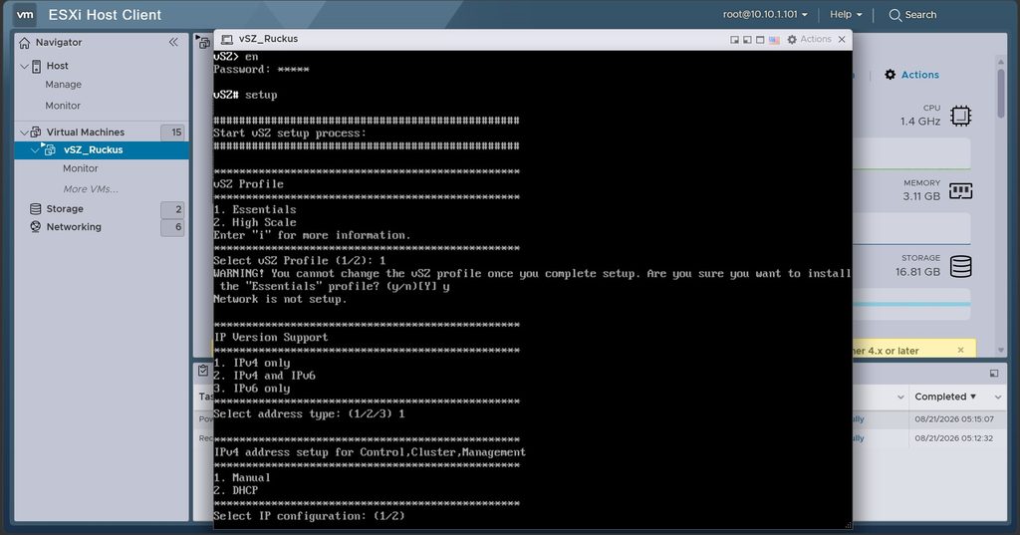Shrink console window with first resize icon
1020x535 pixels.
coord(734,40)
